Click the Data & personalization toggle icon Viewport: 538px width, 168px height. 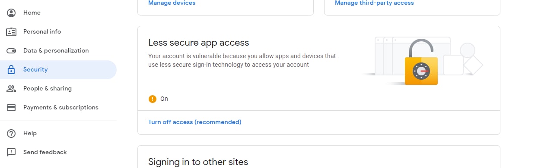[11, 50]
